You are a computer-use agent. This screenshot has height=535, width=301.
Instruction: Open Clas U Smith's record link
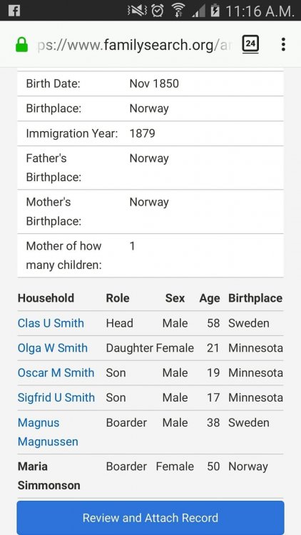pos(51,323)
